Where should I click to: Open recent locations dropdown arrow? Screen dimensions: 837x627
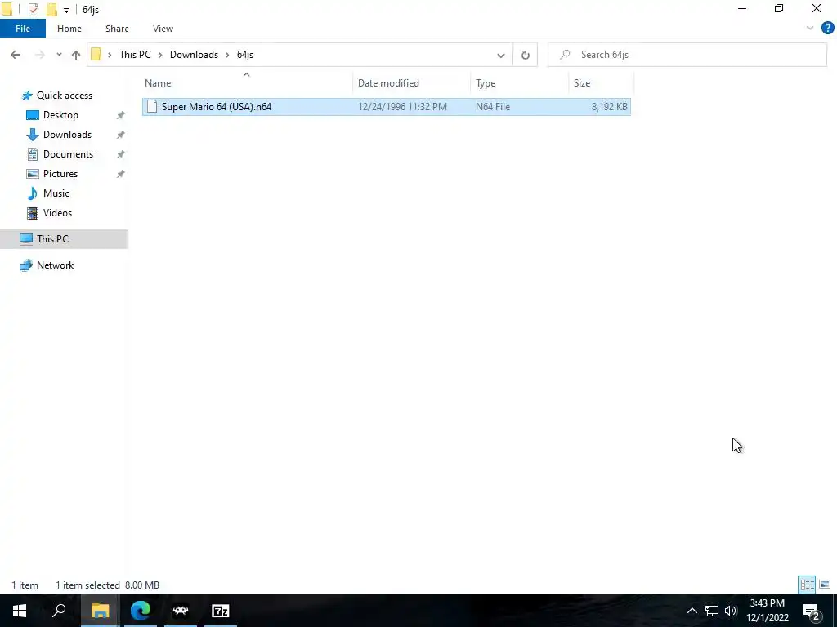click(x=59, y=55)
